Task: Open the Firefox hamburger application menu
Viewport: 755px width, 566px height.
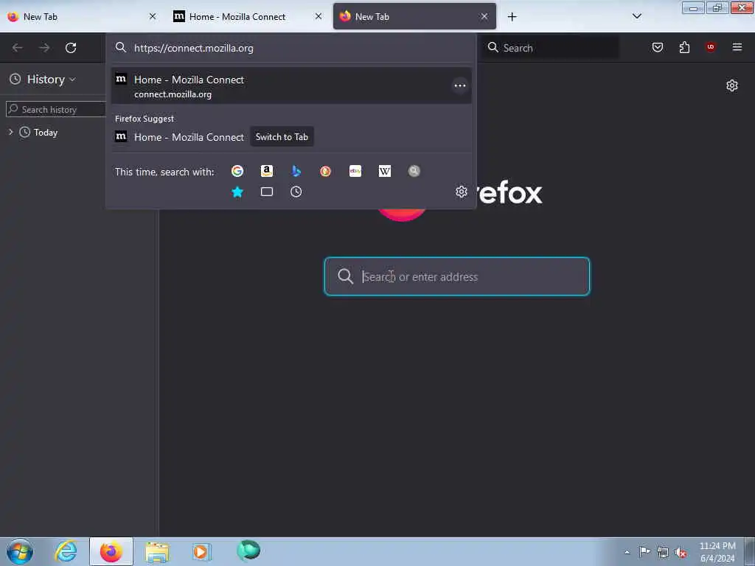Action: [x=737, y=47]
